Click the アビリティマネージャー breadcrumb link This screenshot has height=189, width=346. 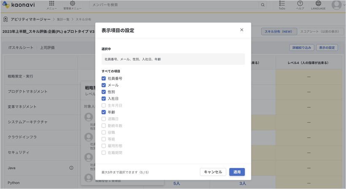pos(31,19)
